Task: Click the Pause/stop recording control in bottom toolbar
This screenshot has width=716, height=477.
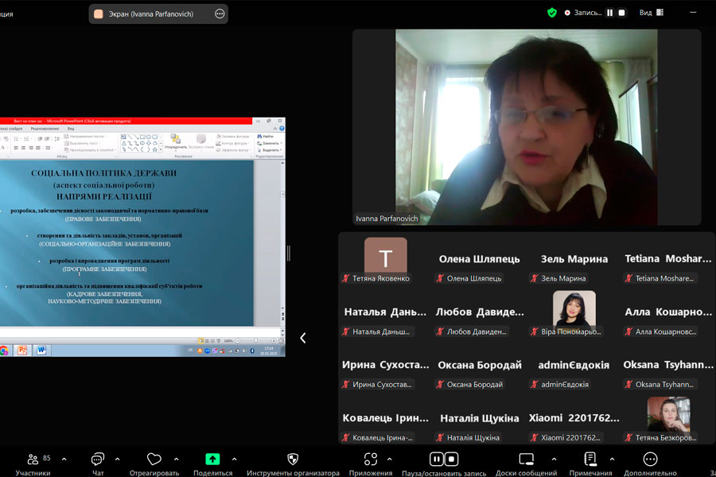Action: (x=444, y=460)
